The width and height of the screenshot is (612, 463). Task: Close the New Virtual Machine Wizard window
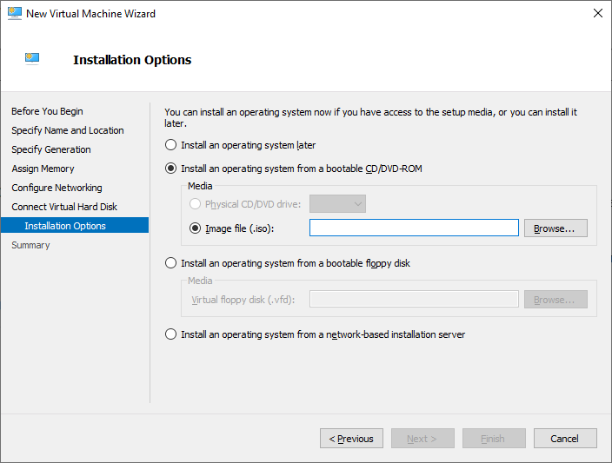[x=597, y=13]
